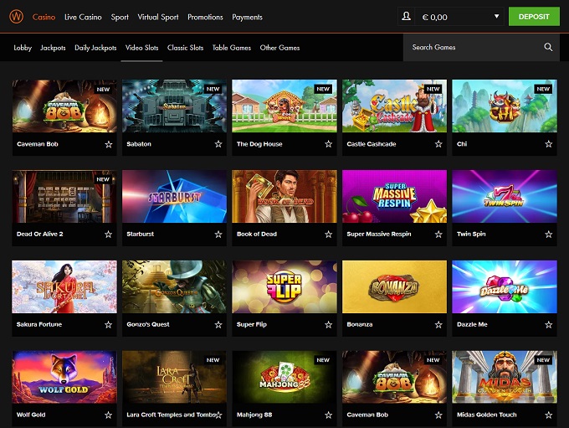Click the search magnifier icon

[549, 48]
